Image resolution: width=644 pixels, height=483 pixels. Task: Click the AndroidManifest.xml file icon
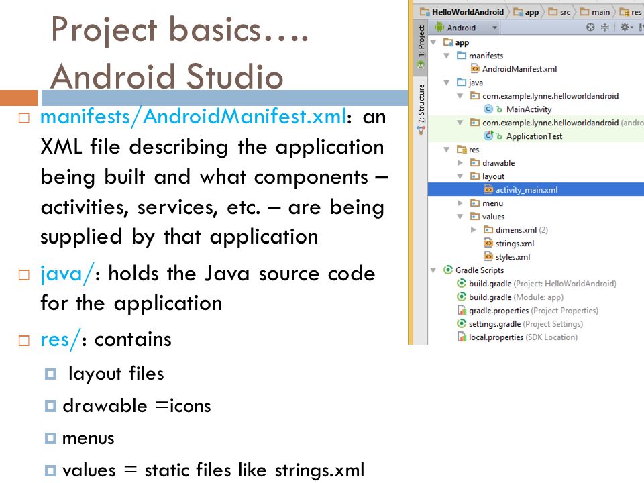coord(475,69)
